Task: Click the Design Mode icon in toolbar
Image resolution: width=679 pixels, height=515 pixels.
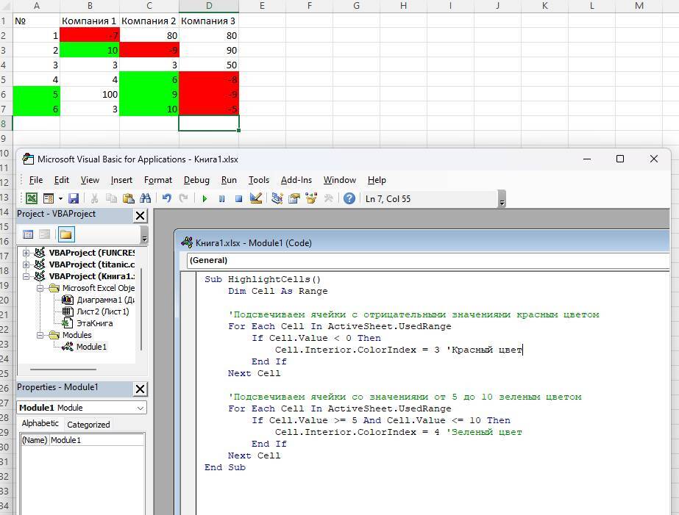Action: tap(256, 198)
